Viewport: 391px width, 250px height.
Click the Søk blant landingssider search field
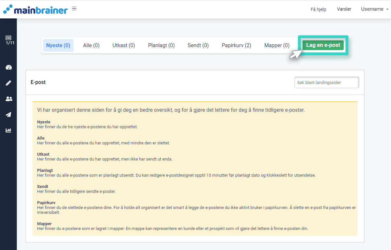click(327, 82)
